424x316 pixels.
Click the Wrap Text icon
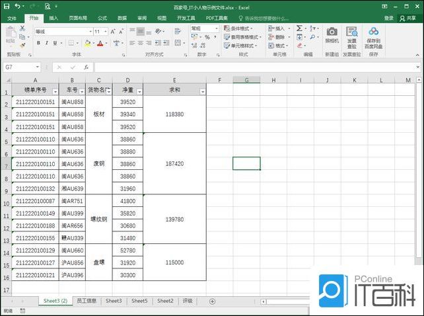pyautogui.click(x=178, y=31)
